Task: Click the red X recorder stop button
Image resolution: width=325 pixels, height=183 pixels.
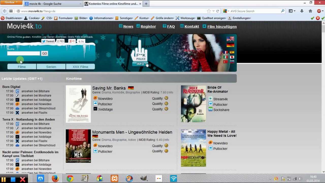Action: (23, 180)
